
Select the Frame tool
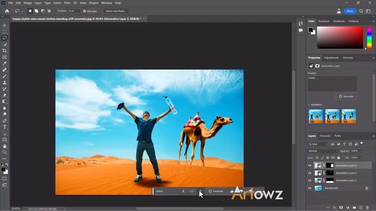click(4, 57)
